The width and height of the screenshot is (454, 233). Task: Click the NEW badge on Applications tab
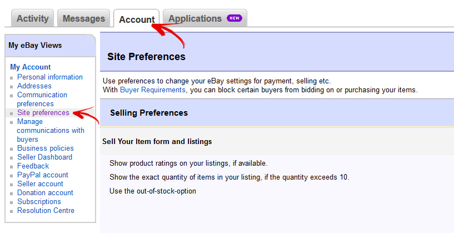coord(235,18)
